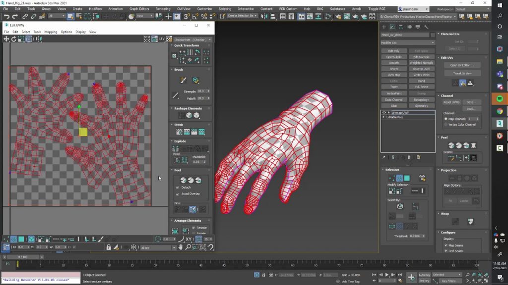Enable the Detach checkbox in Peel rollout
The height and width of the screenshot is (285, 508).
pos(177,187)
